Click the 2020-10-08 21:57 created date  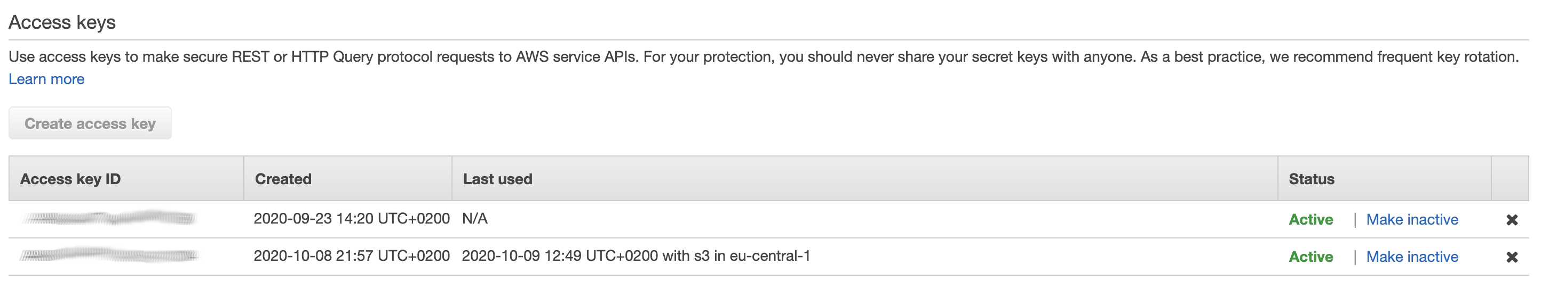(351, 255)
